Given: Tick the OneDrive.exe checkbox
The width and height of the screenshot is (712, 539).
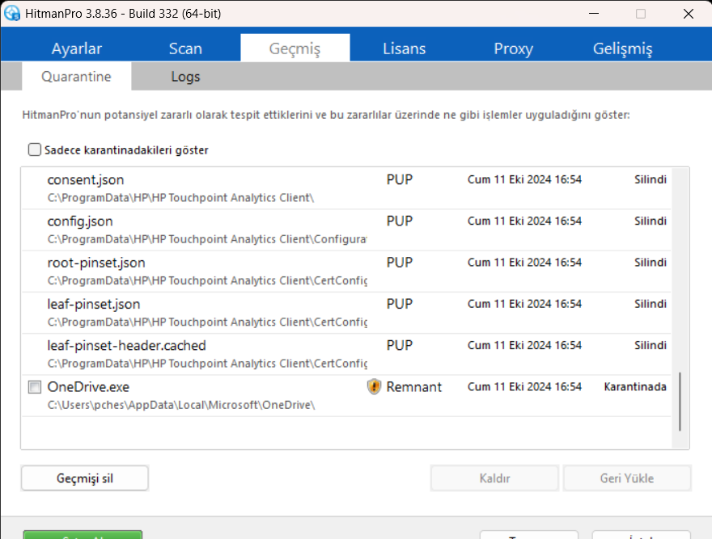Looking at the screenshot, I should [x=35, y=387].
